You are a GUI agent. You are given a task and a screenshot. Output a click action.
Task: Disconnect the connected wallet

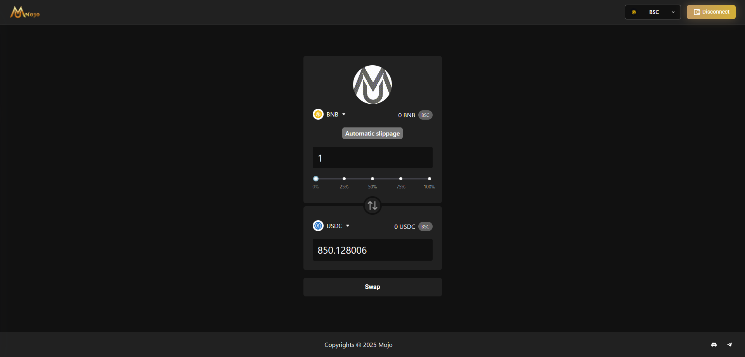(x=711, y=12)
